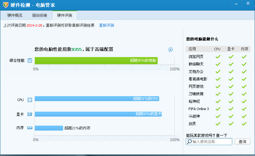This screenshot has height=156, width=255.
Task: Click the 内存 memory stick icon
Action: pyautogui.click(x=30, y=128)
